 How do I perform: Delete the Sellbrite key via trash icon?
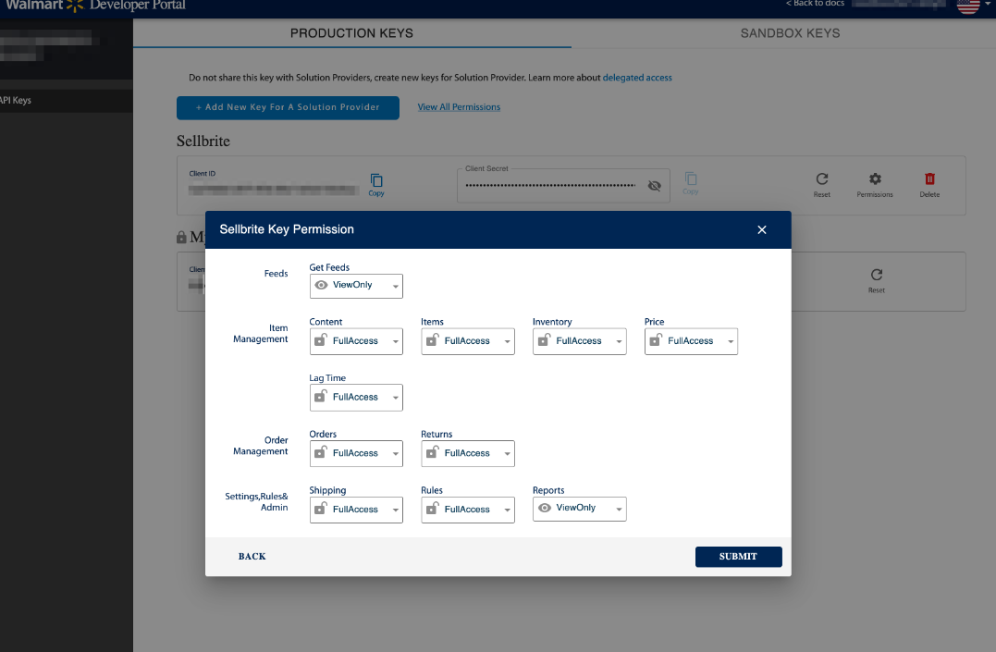929,184
